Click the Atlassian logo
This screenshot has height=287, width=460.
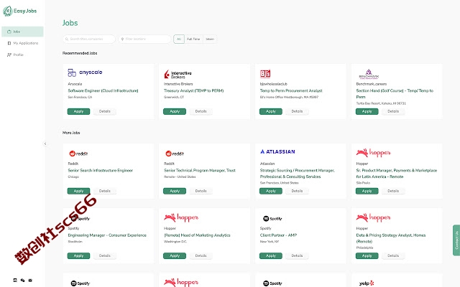pyautogui.click(x=277, y=151)
